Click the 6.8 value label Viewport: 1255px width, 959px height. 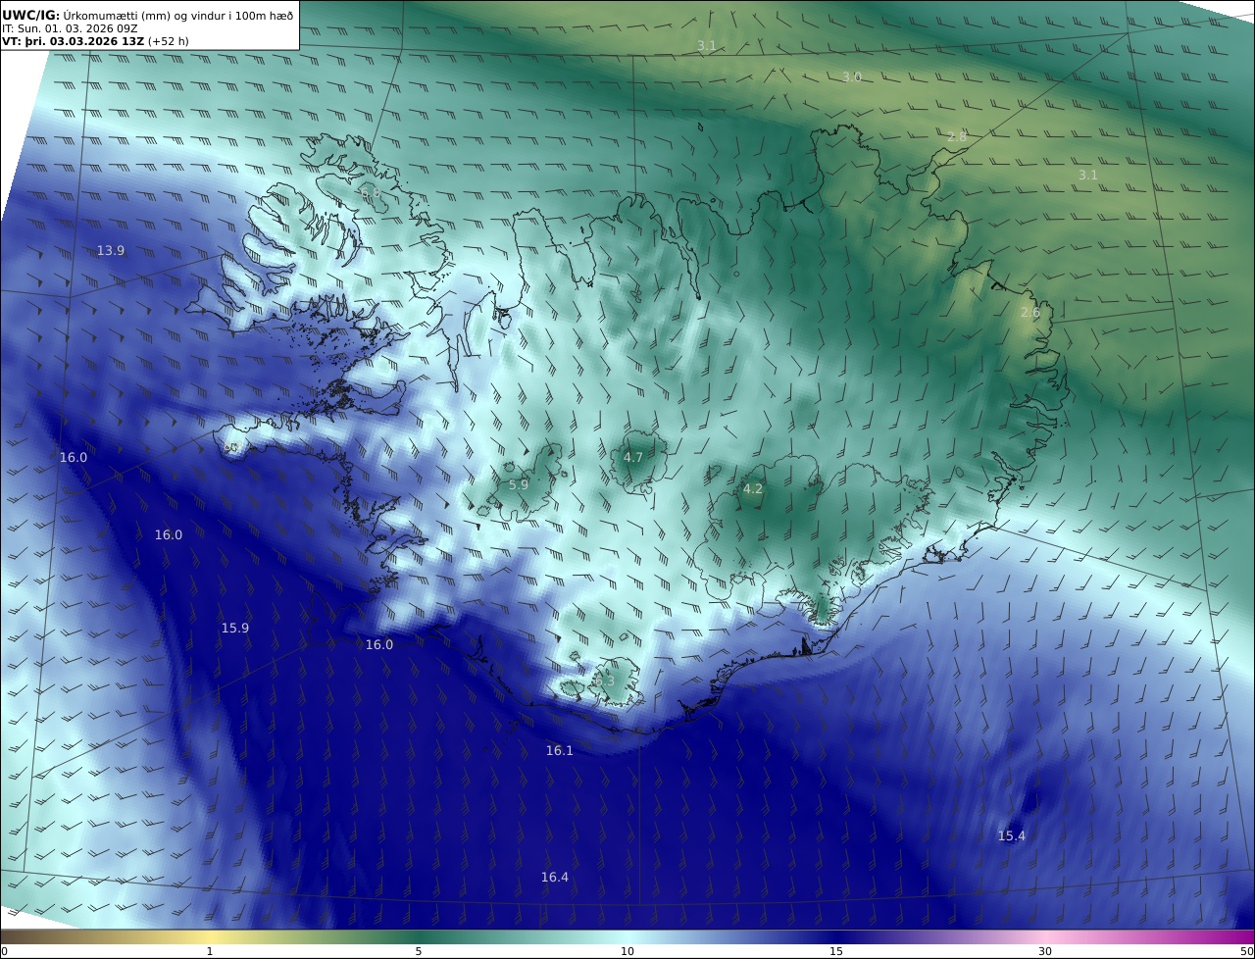pos(371,195)
